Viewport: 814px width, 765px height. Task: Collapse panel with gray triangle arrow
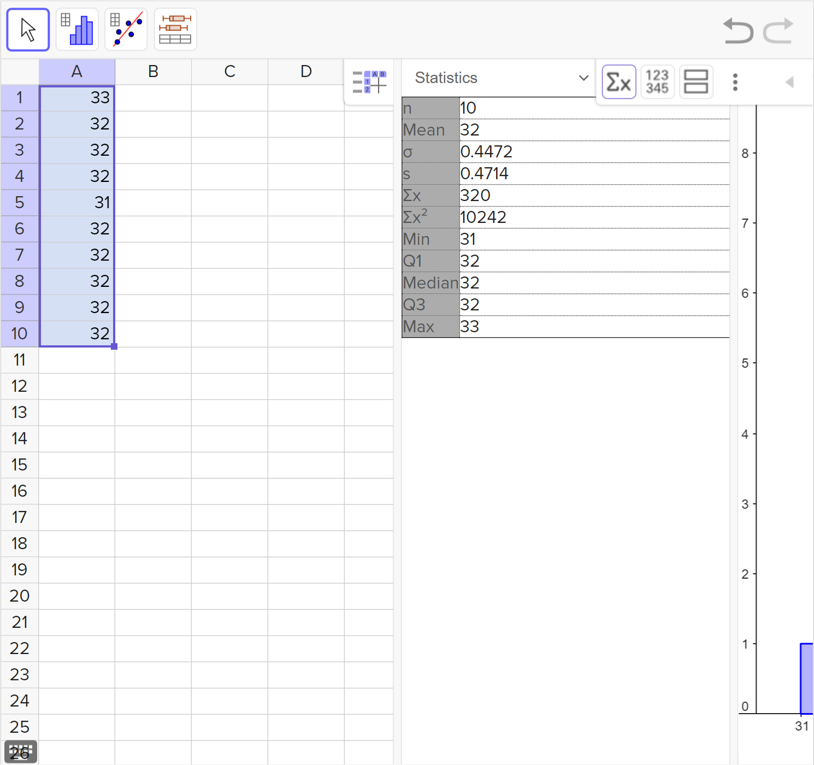pos(789,82)
